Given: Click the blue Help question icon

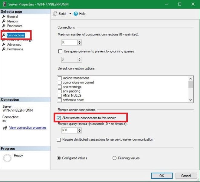Looking at the screenshot, I should (x=76, y=14).
